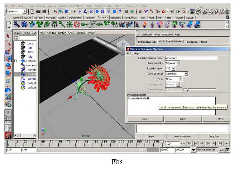Click the Particle instancer name field
The height and width of the screenshot is (169, 235).
pos(191,58)
